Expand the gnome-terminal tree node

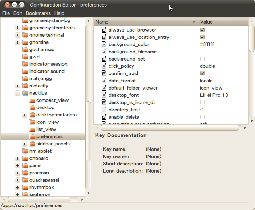(x=17, y=35)
